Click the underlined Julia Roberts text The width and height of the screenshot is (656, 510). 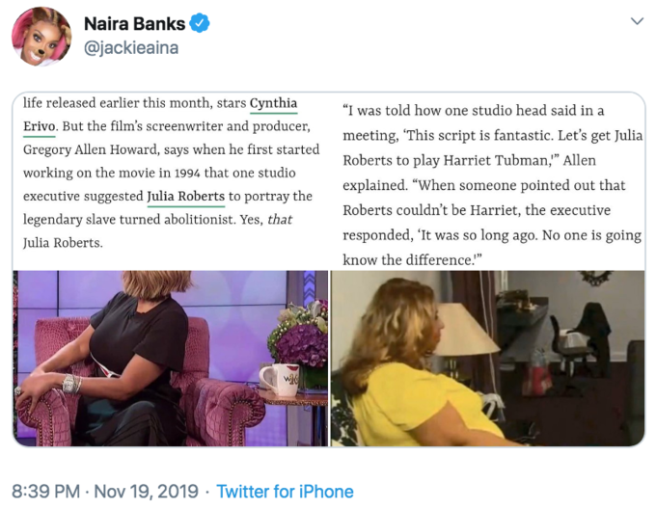pyautogui.click(x=186, y=197)
